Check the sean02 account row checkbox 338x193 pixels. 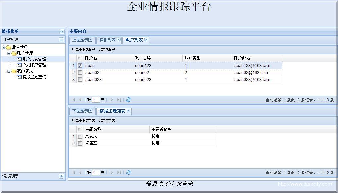[80, 73]
